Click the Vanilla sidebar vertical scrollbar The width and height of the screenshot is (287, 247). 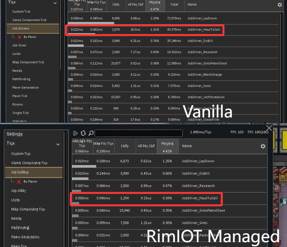click(61, 35)
